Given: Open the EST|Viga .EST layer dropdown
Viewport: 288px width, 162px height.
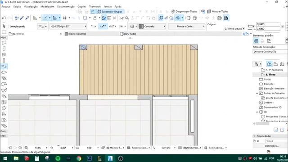Looking at the screenshot, I should [x=68, y=27].
